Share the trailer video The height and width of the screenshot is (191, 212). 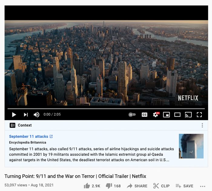[137, 186]
